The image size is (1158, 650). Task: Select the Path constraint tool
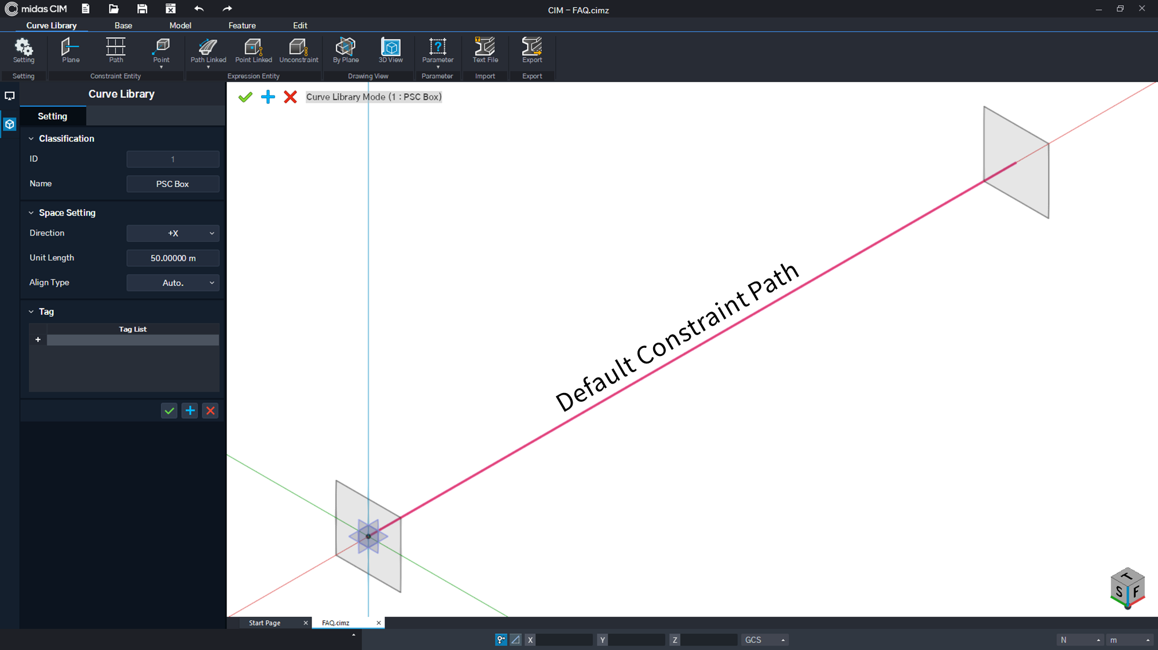pyautogui.click(x=116, y=50)
